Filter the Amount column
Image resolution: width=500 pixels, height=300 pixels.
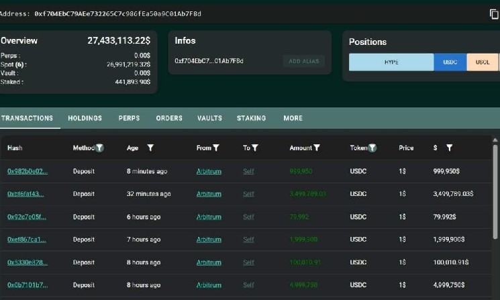(x=317, y=148)
